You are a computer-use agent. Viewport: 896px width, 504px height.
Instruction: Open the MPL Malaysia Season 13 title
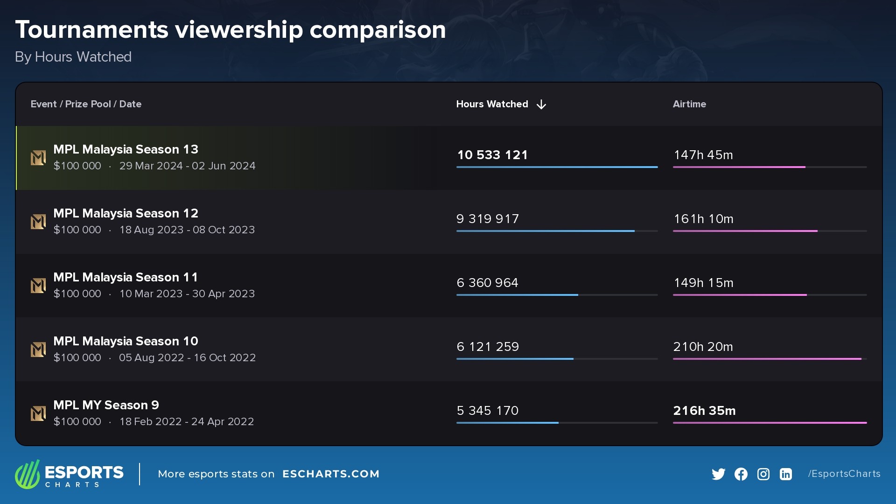126,149
